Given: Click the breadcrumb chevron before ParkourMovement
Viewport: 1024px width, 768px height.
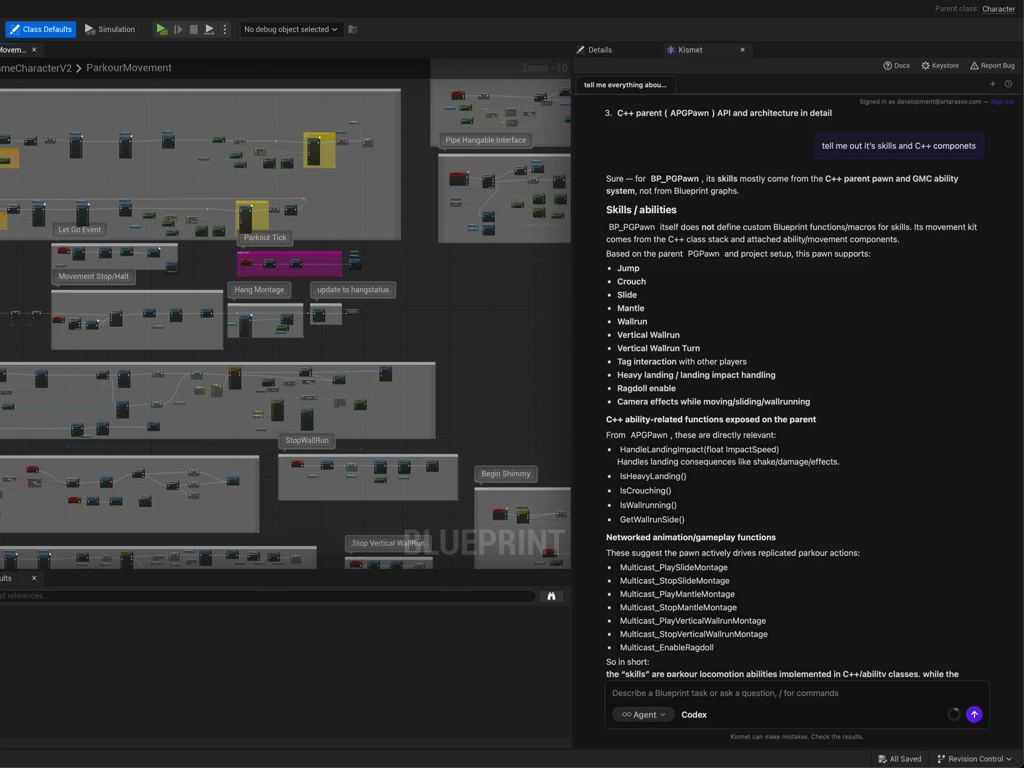Looking at the screenshot, I should pyautogui.click(x=79, y=68).
